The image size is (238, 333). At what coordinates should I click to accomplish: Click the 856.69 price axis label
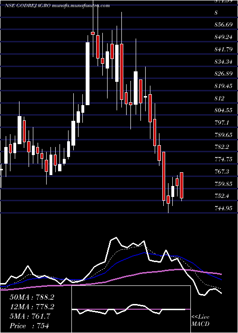coord(223,25)
